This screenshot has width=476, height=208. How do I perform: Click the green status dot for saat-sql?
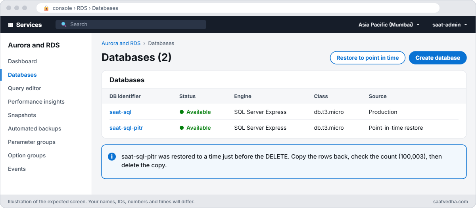click(182, 112)
